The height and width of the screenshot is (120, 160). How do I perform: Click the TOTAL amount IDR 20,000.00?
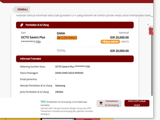click(119, 51)
